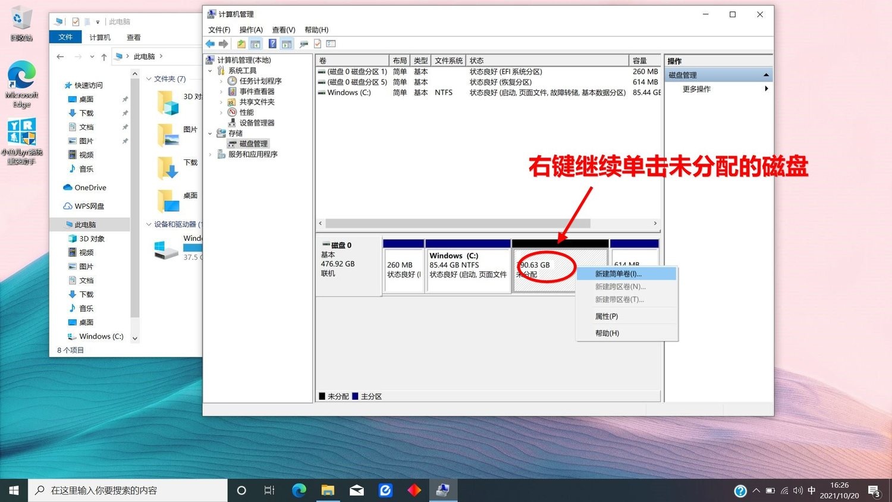
Task: Expand the 任务计划程序 tree node
Action: pyautogui.click(x=221, y=81)
